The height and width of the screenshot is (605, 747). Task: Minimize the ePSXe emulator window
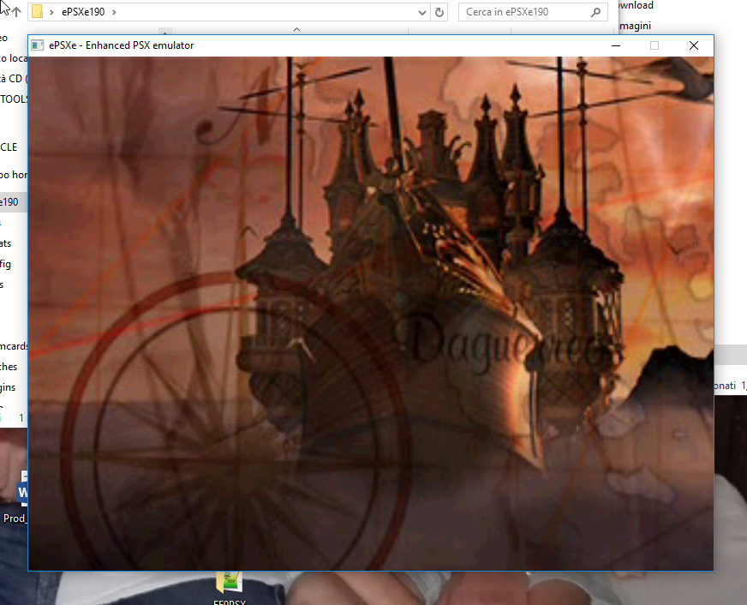[616, 45]
